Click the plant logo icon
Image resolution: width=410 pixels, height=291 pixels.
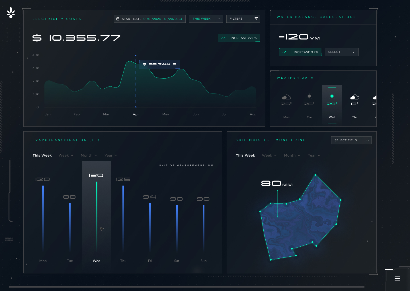[x=11, y=13]
